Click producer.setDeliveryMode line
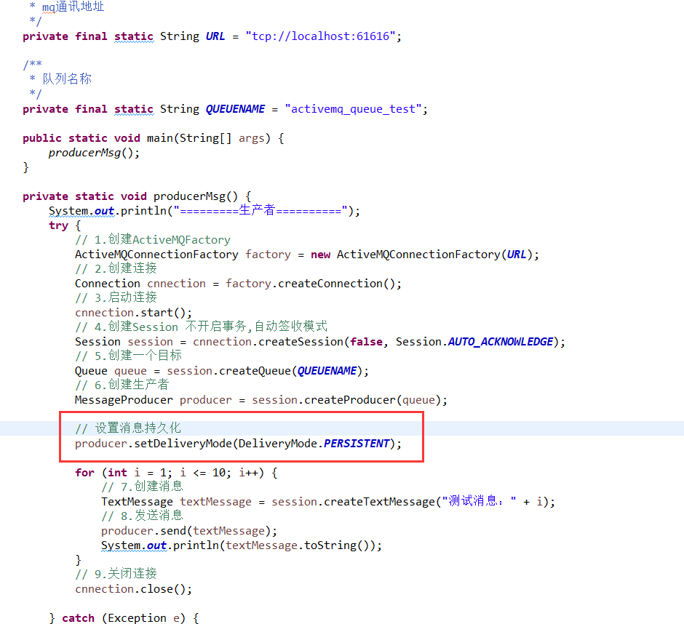684x624 pixels. [238, 444]
